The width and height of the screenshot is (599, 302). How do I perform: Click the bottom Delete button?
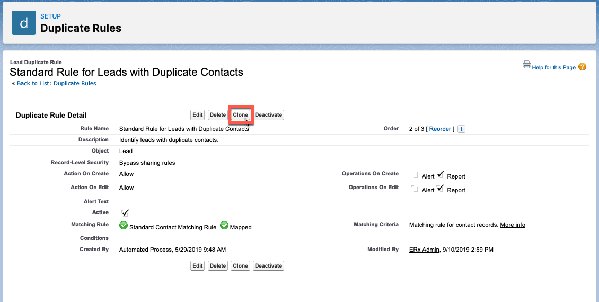(217, 266)
